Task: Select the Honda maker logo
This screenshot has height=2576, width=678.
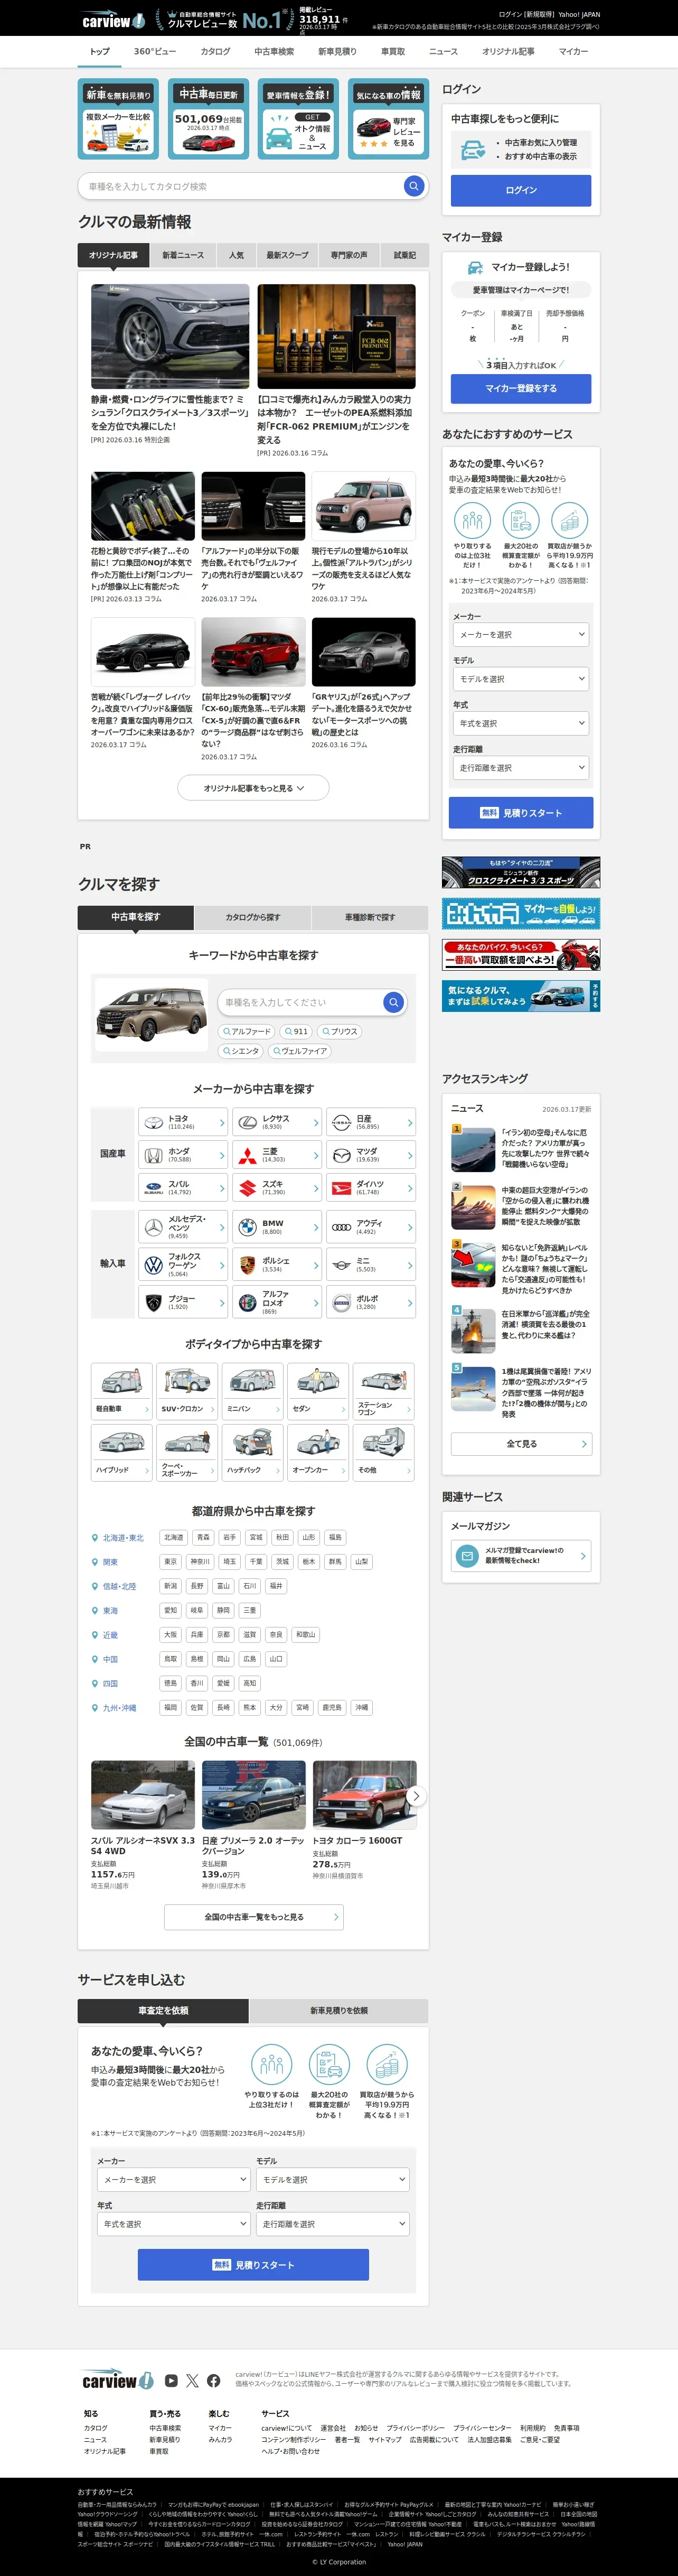Action: point(153,1155)
